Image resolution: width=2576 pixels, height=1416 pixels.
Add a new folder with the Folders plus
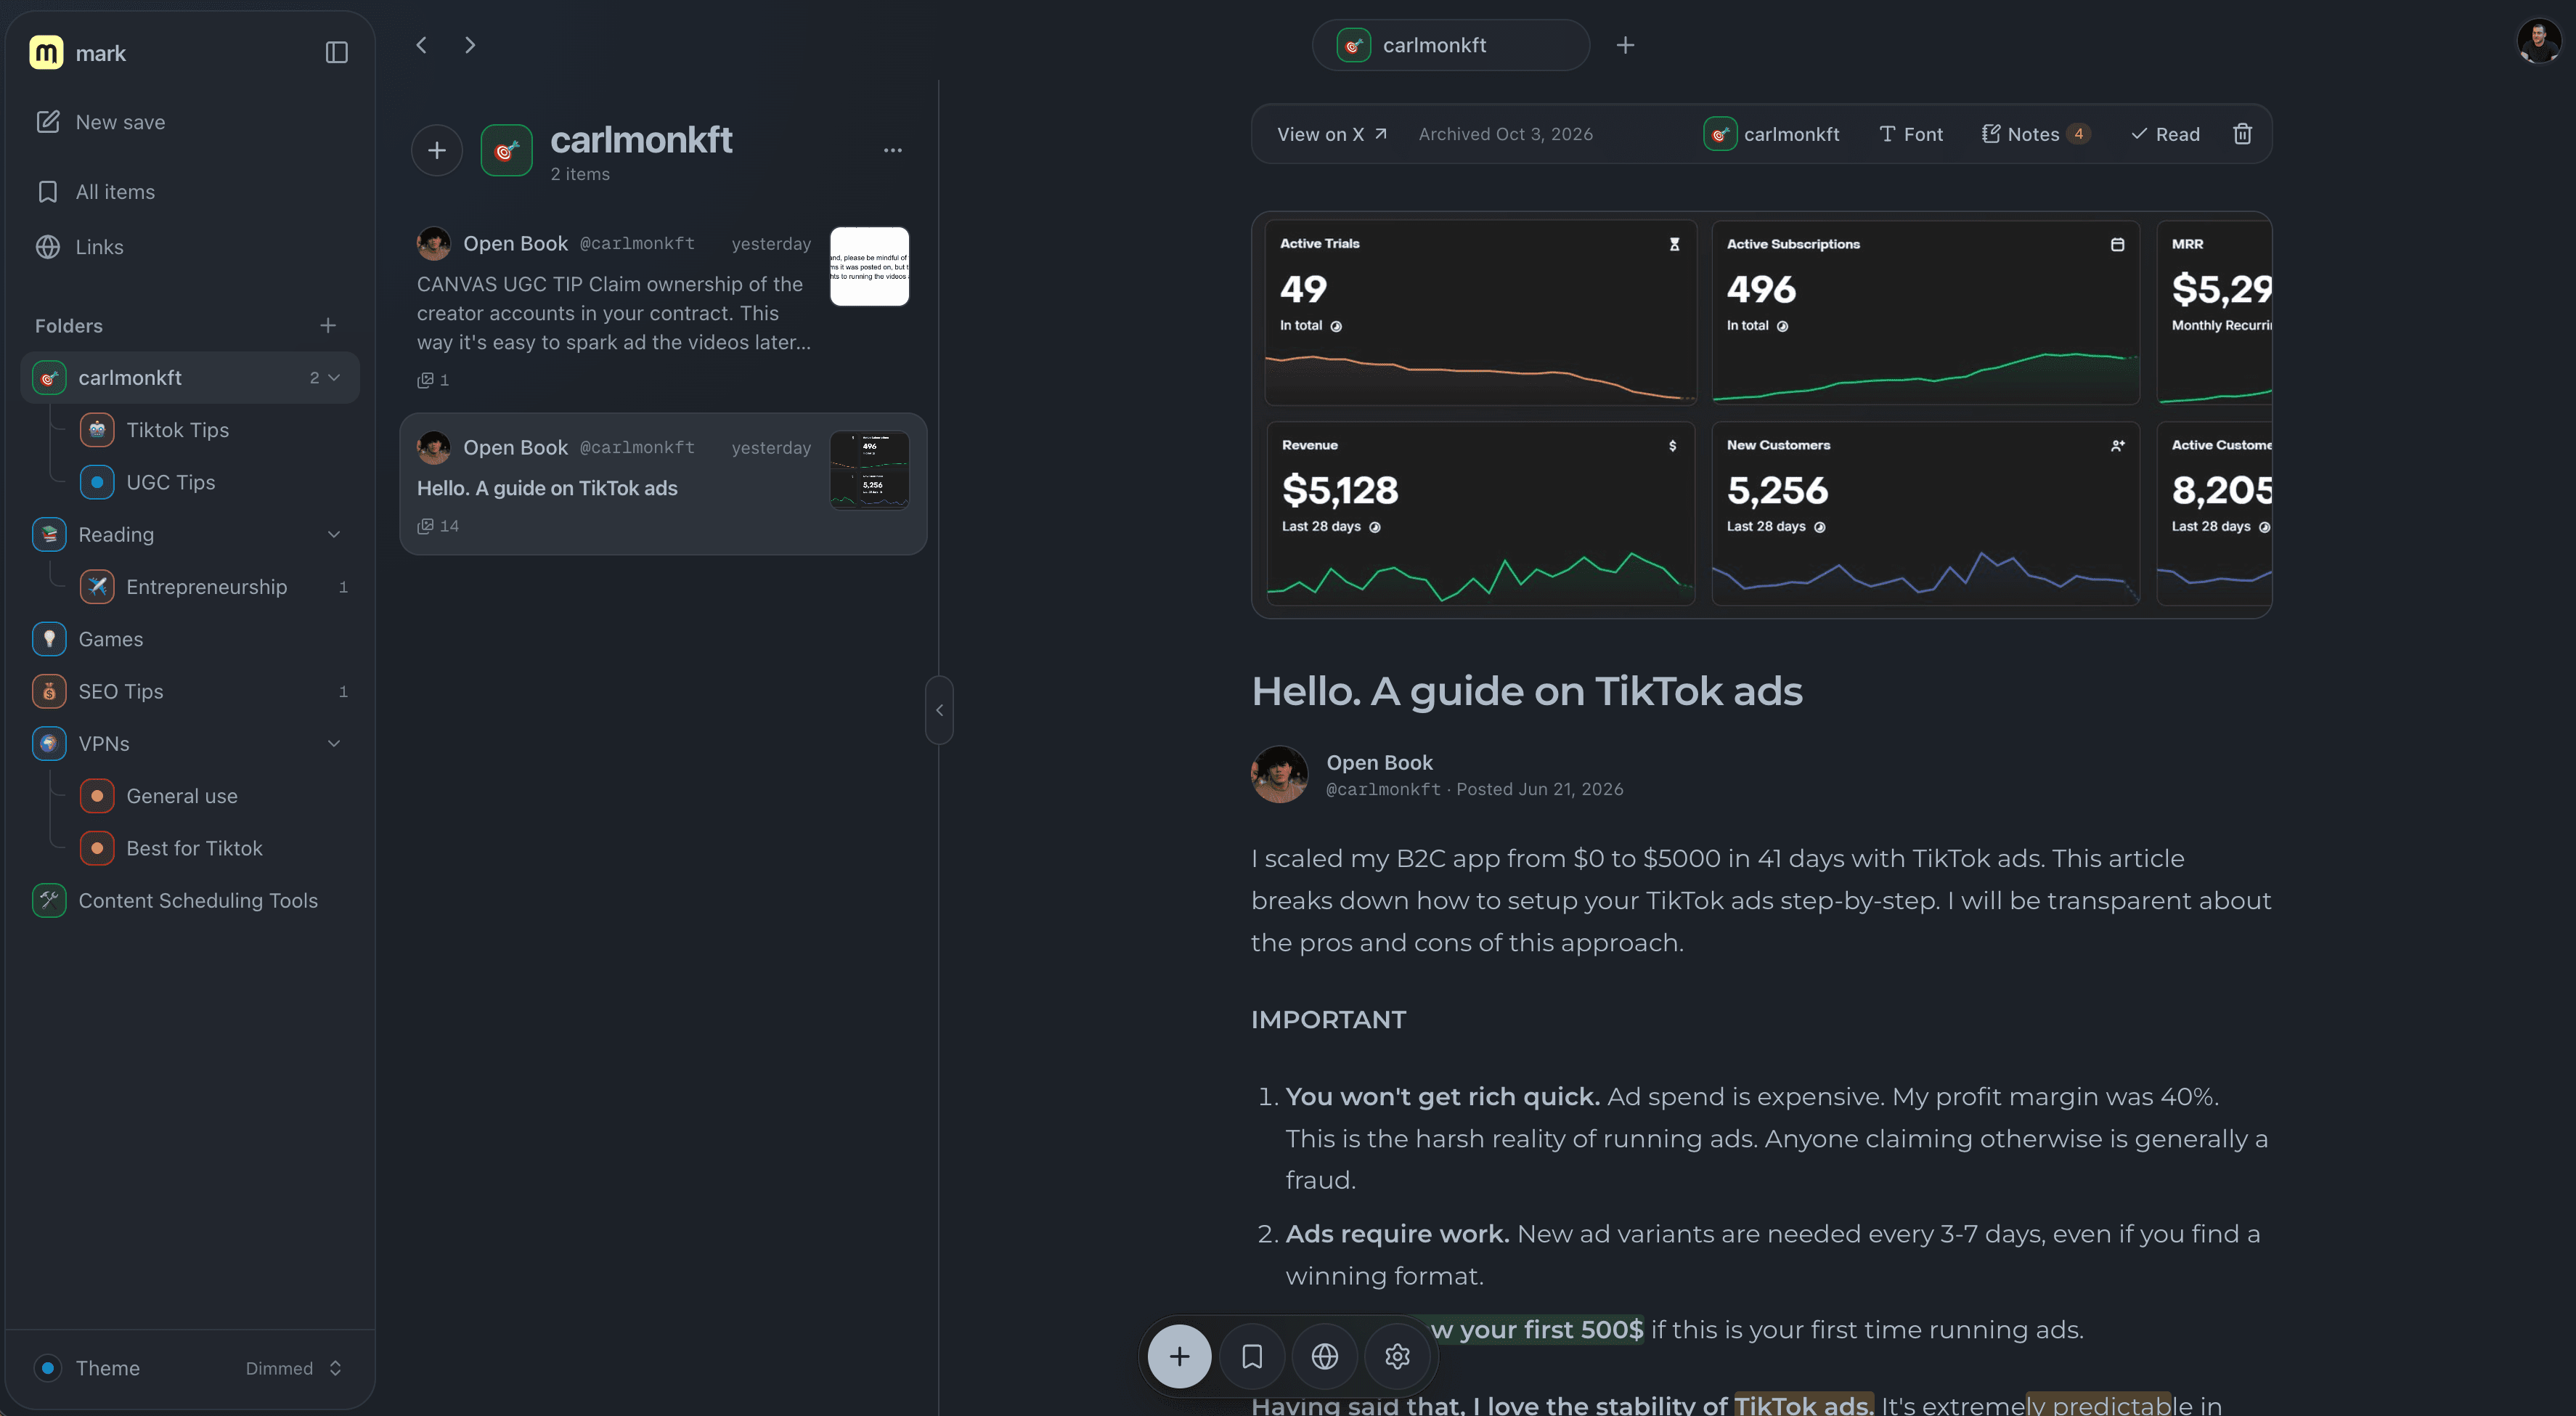click(327, 325)
